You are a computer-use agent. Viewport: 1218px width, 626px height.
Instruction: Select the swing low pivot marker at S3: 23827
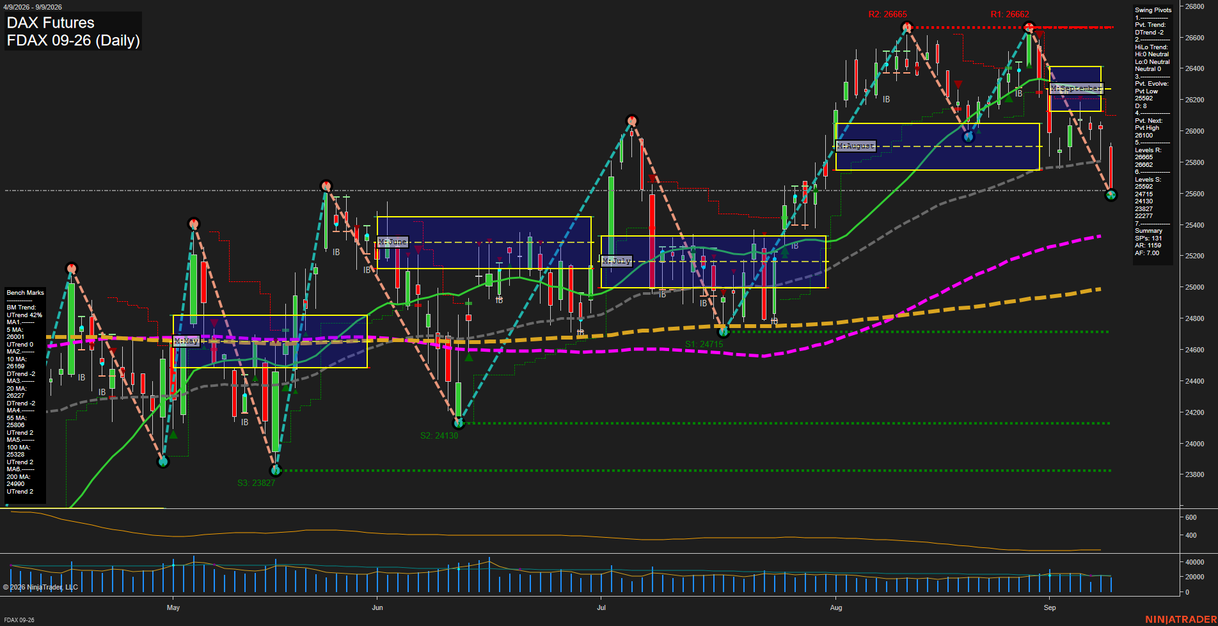coord(276,470)
